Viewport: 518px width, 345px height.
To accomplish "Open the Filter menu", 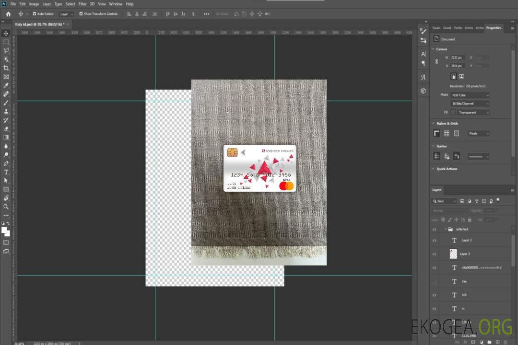I will point(82,4).
